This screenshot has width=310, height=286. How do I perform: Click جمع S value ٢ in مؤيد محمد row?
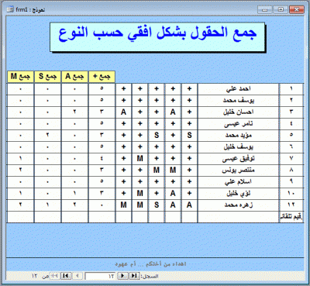47,135
